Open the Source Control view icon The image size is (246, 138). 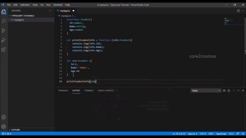point(3,31)
